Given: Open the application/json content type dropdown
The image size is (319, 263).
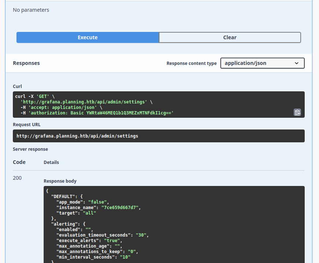Looking at the screenshot, I should click(x=262, y=63).
